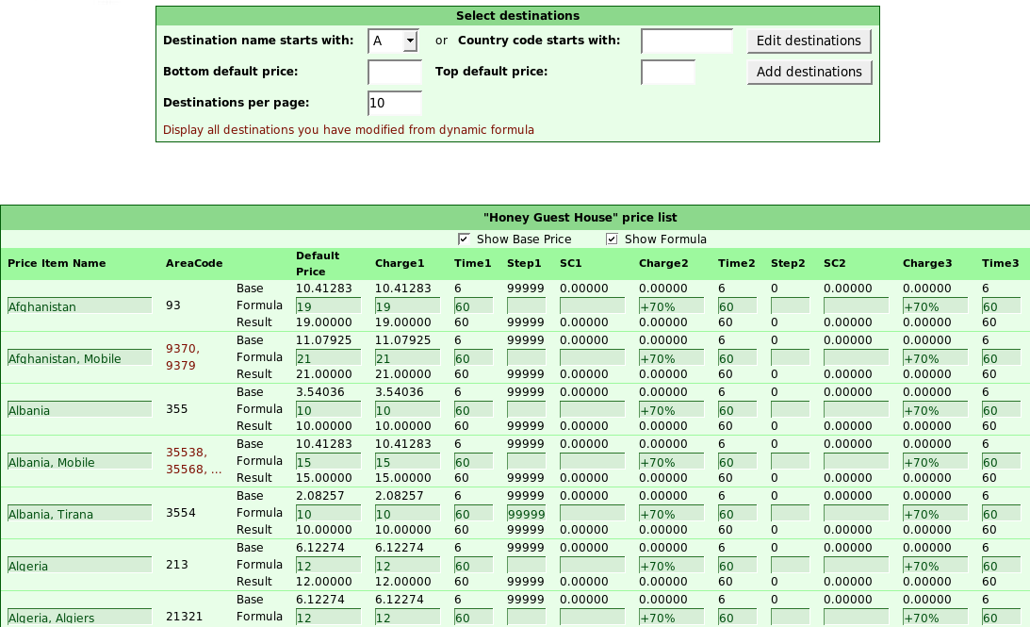Edit 'Albania, Mobile' formula Time2 field
This screenshot has height=627, width=1030.
(737, 461)
